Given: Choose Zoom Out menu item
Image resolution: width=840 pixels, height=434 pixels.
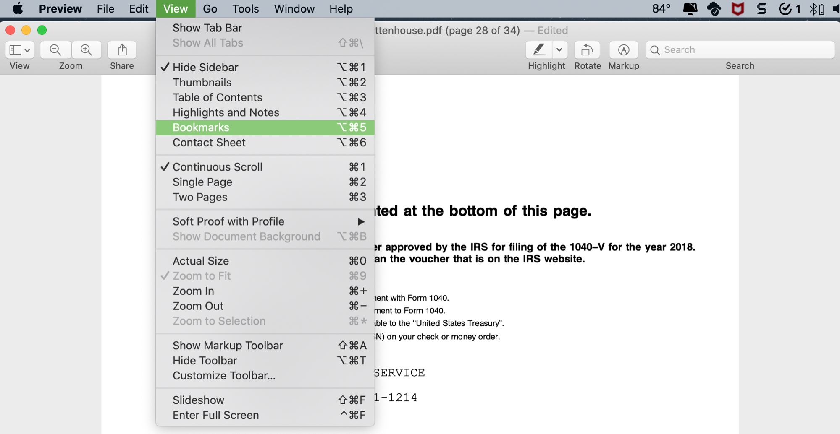Looking at the screenshot, I should 265,306.
